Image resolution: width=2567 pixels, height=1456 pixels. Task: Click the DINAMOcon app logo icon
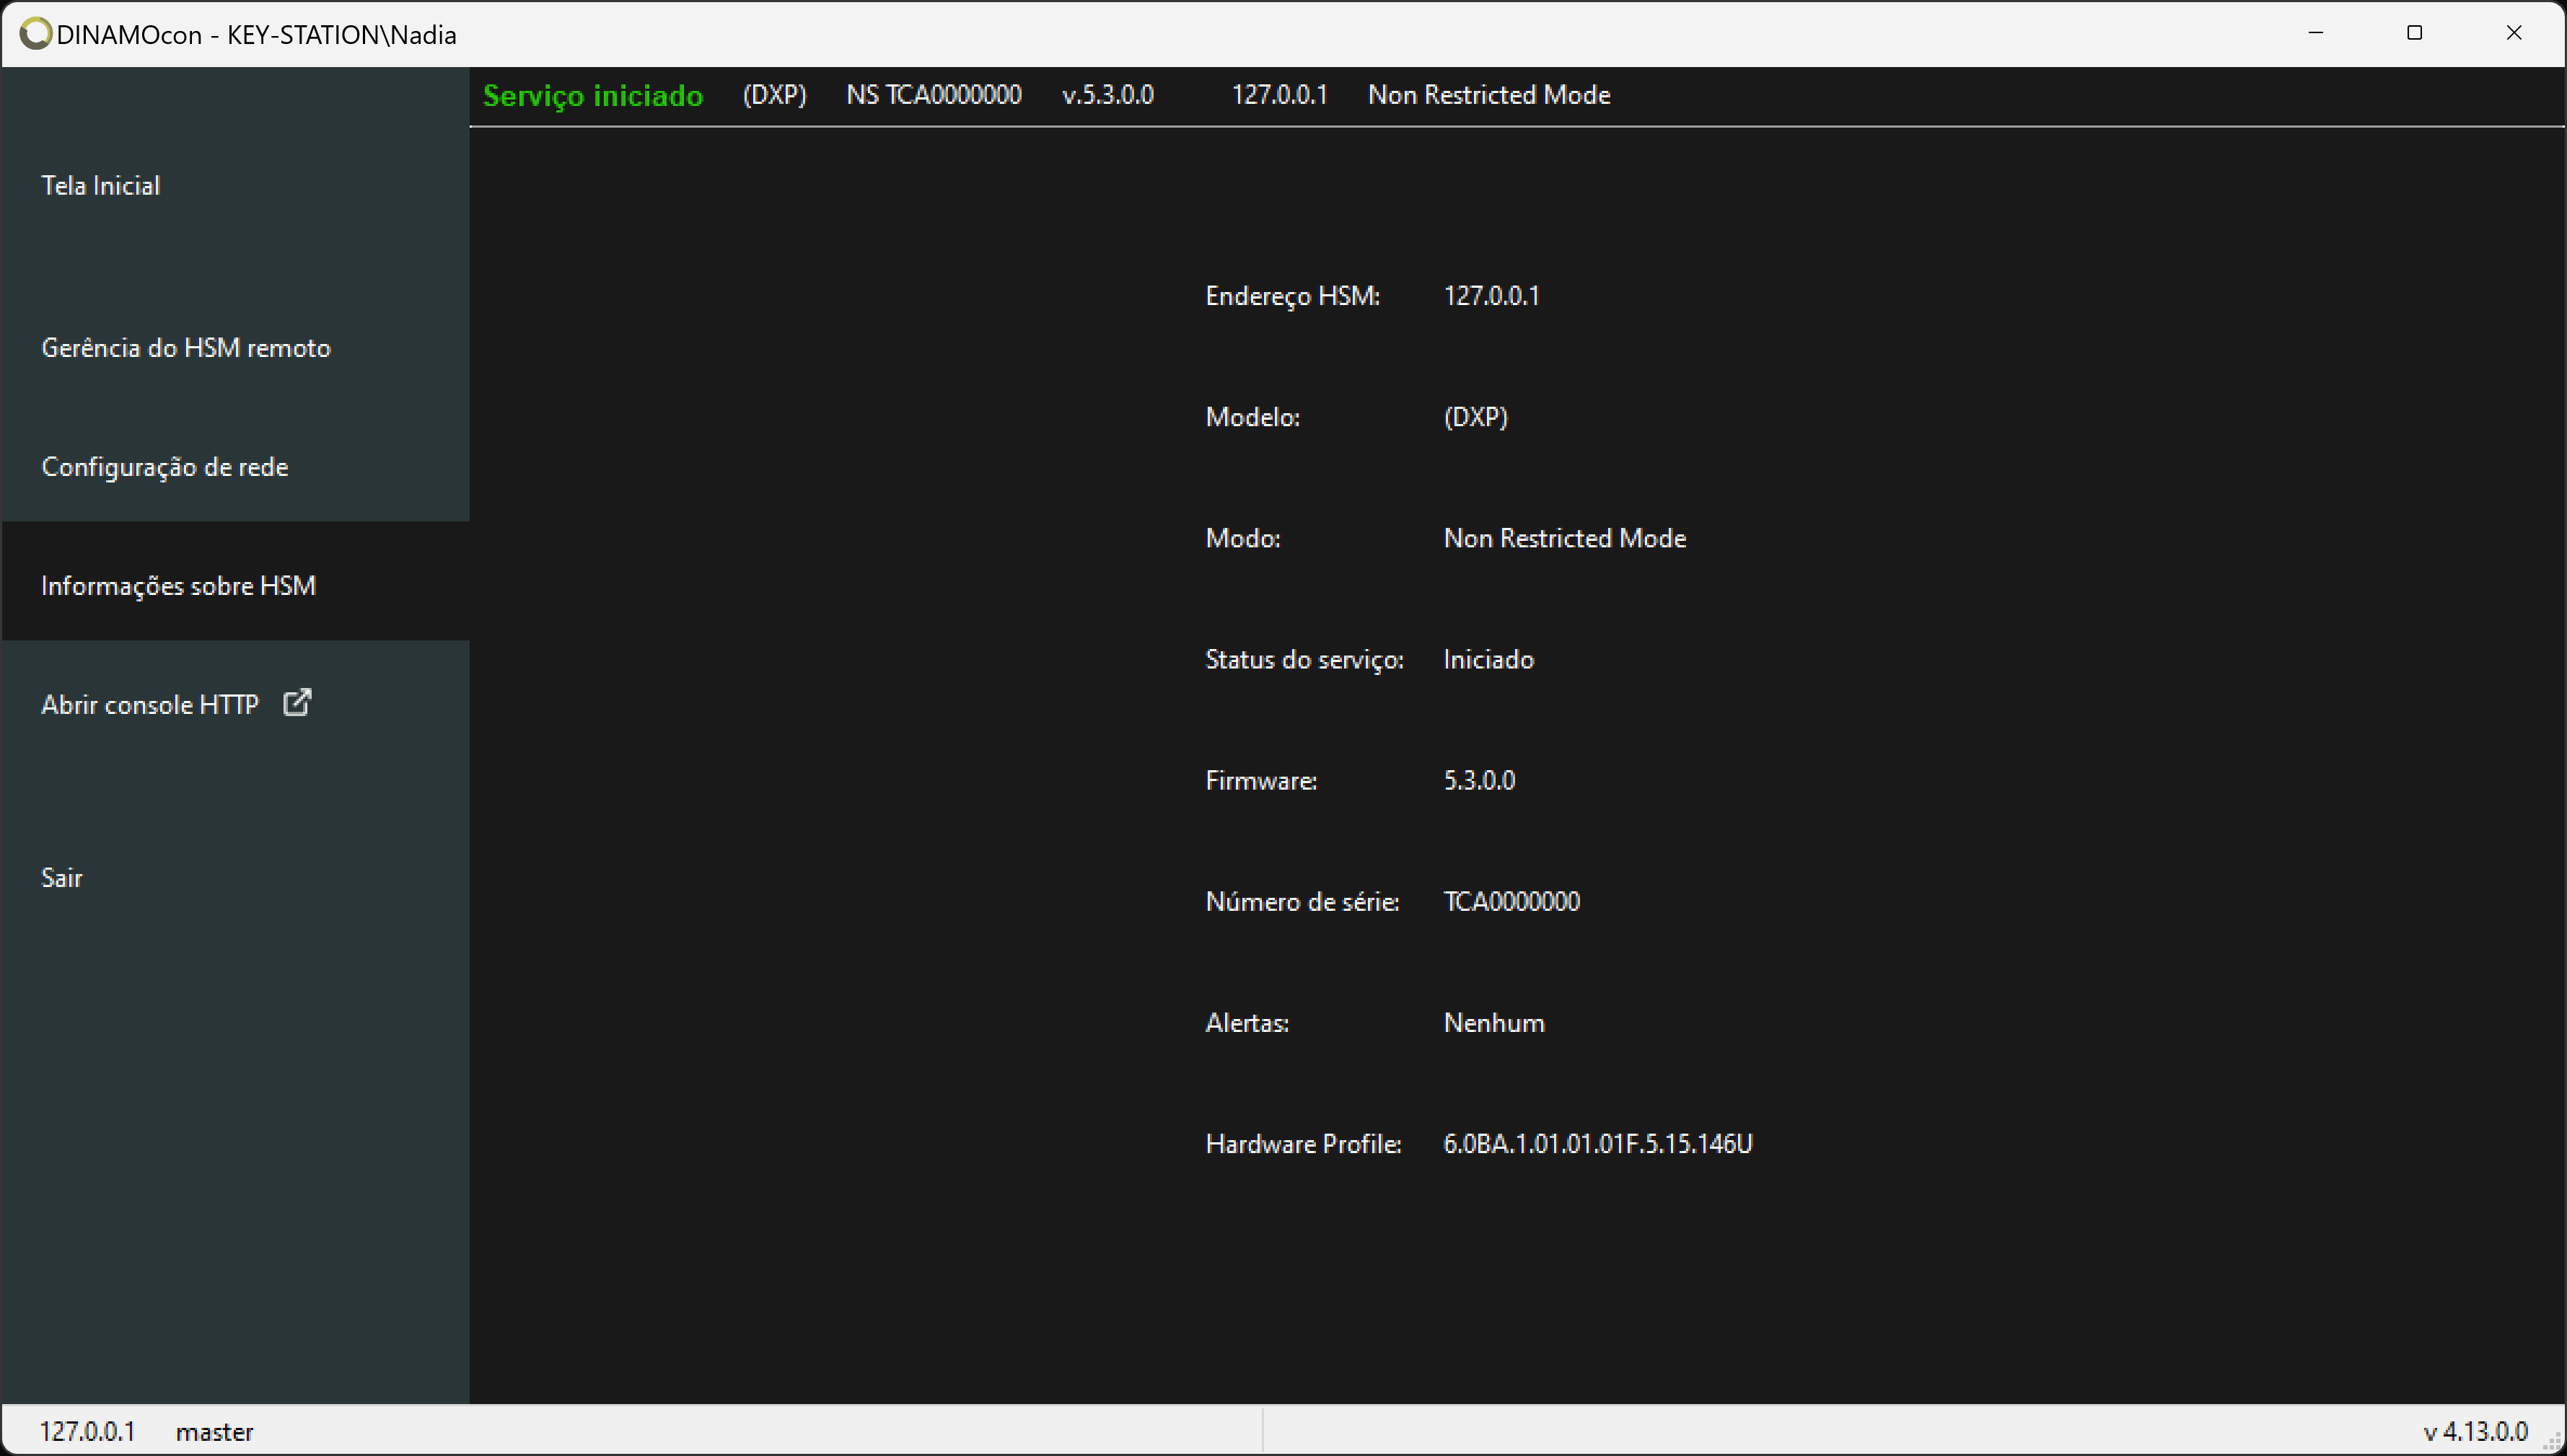tap(35, 34)
